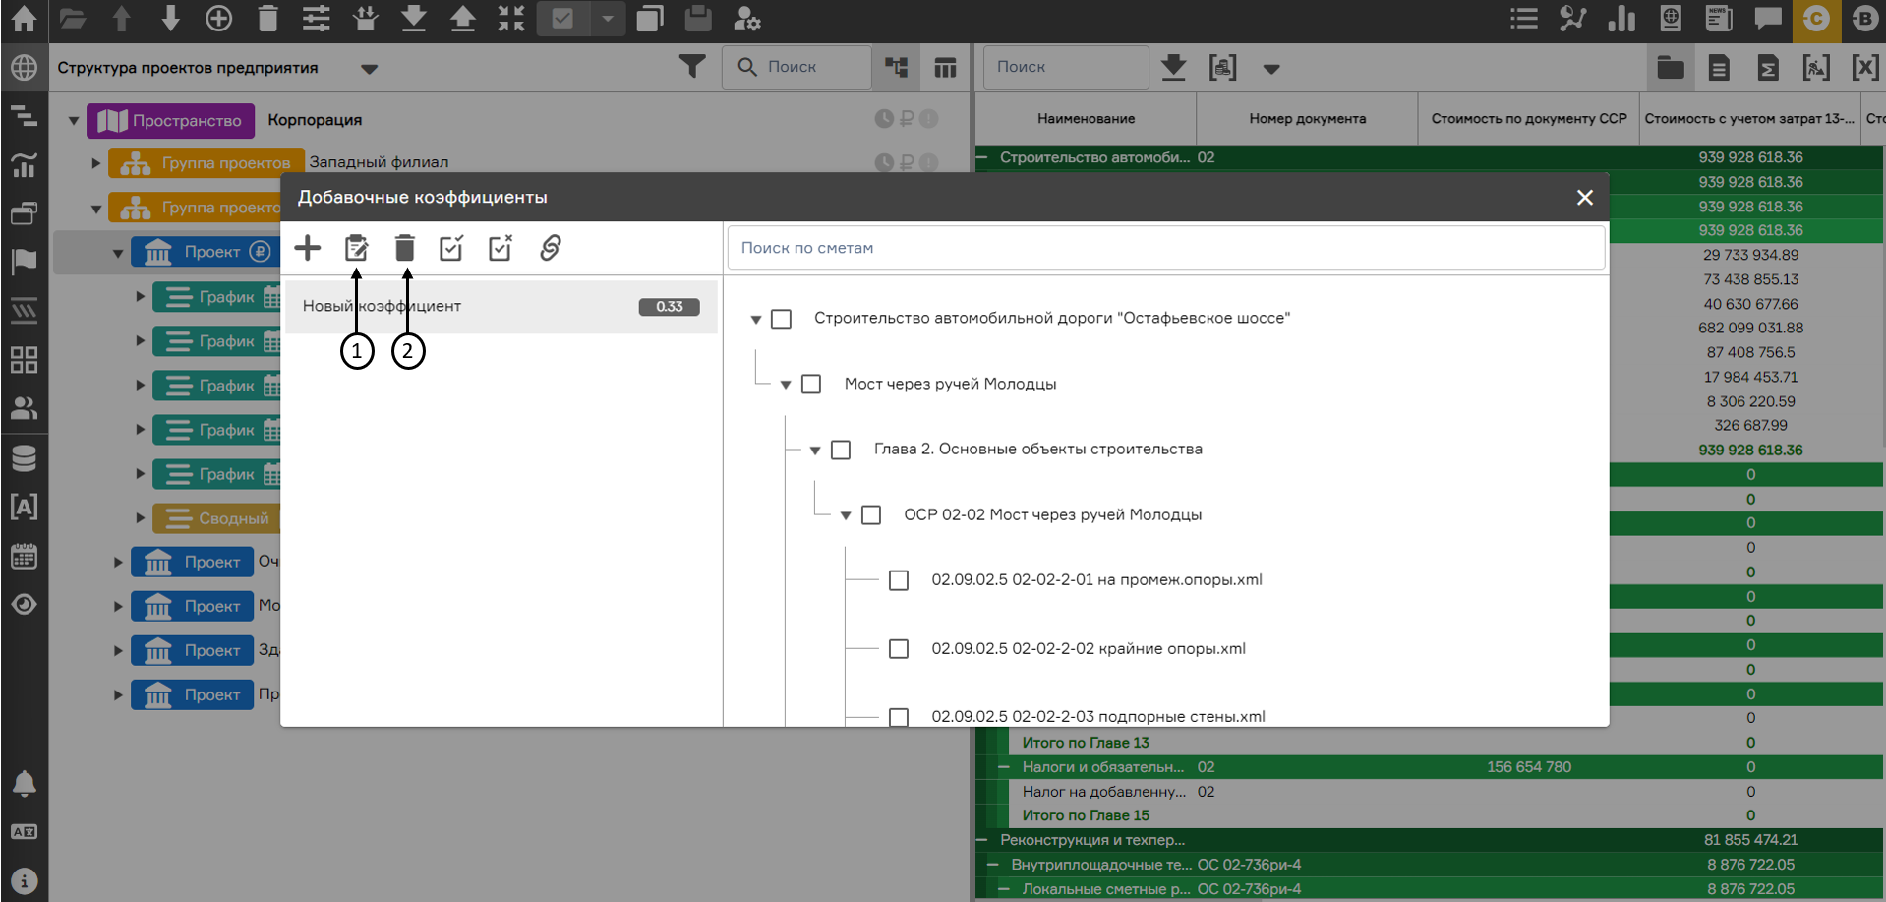Image resolution: width=1886 pixels, height=902 pixels.
Task: Click the download icon in right panel
Action: [1173, 67]
